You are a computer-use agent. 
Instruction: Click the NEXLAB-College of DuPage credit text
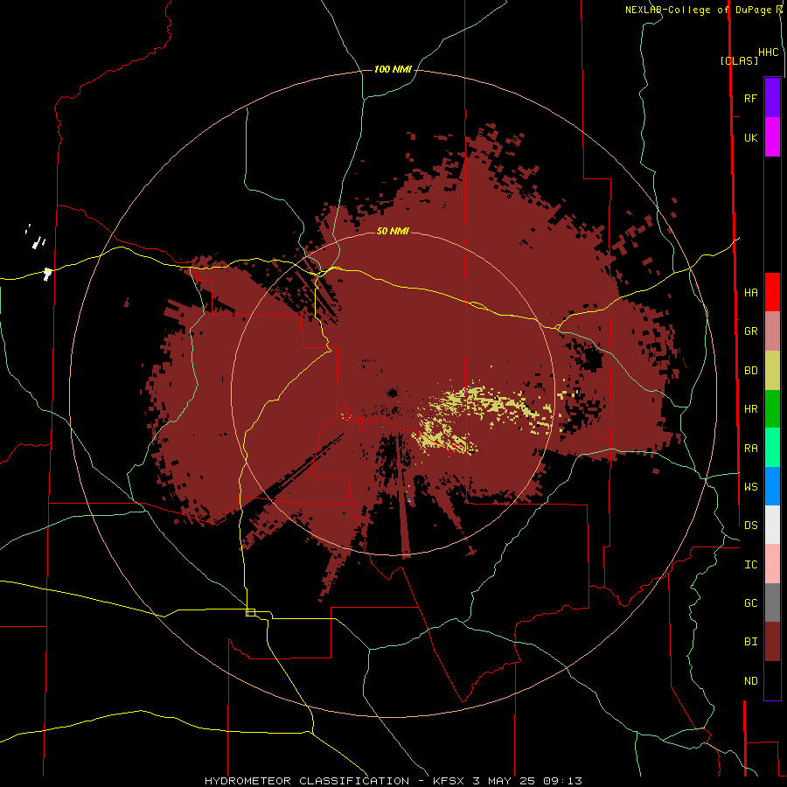point(698,10)
